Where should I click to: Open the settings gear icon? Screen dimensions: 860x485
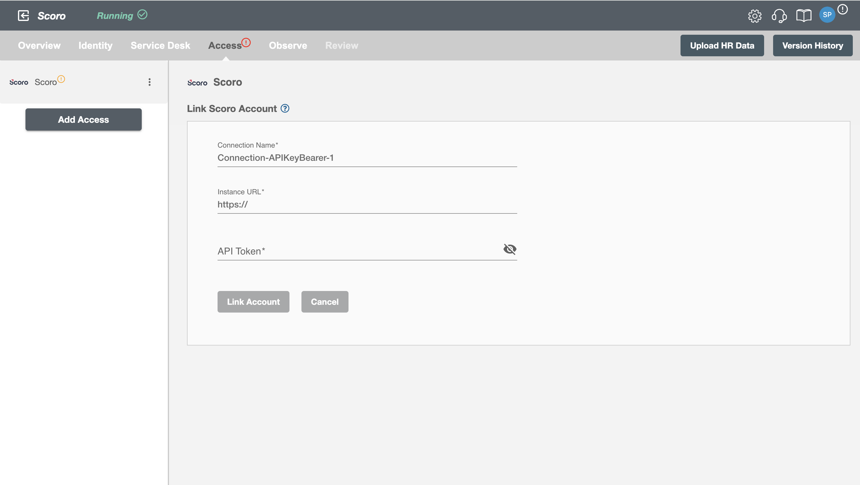click(x=755, y=16)
